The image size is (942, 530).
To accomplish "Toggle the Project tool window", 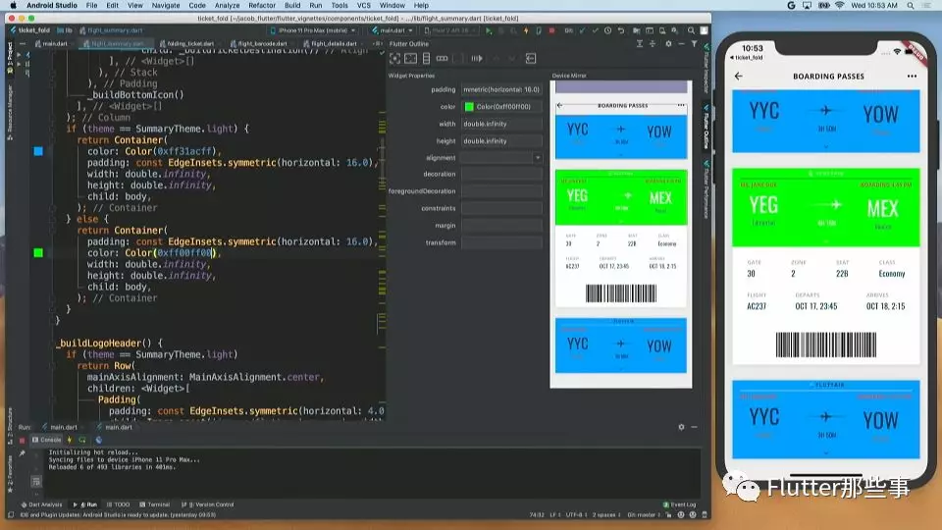I will [10, 57].
